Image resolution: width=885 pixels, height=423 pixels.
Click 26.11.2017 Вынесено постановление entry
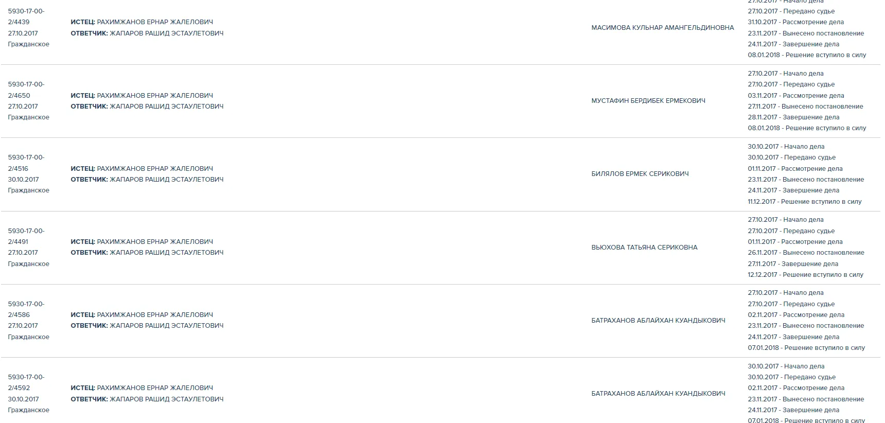click(806, 253)
